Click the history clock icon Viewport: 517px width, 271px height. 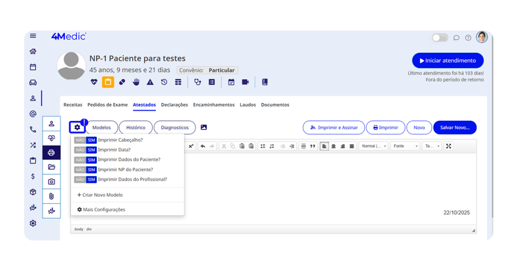(x=164, y=82)
